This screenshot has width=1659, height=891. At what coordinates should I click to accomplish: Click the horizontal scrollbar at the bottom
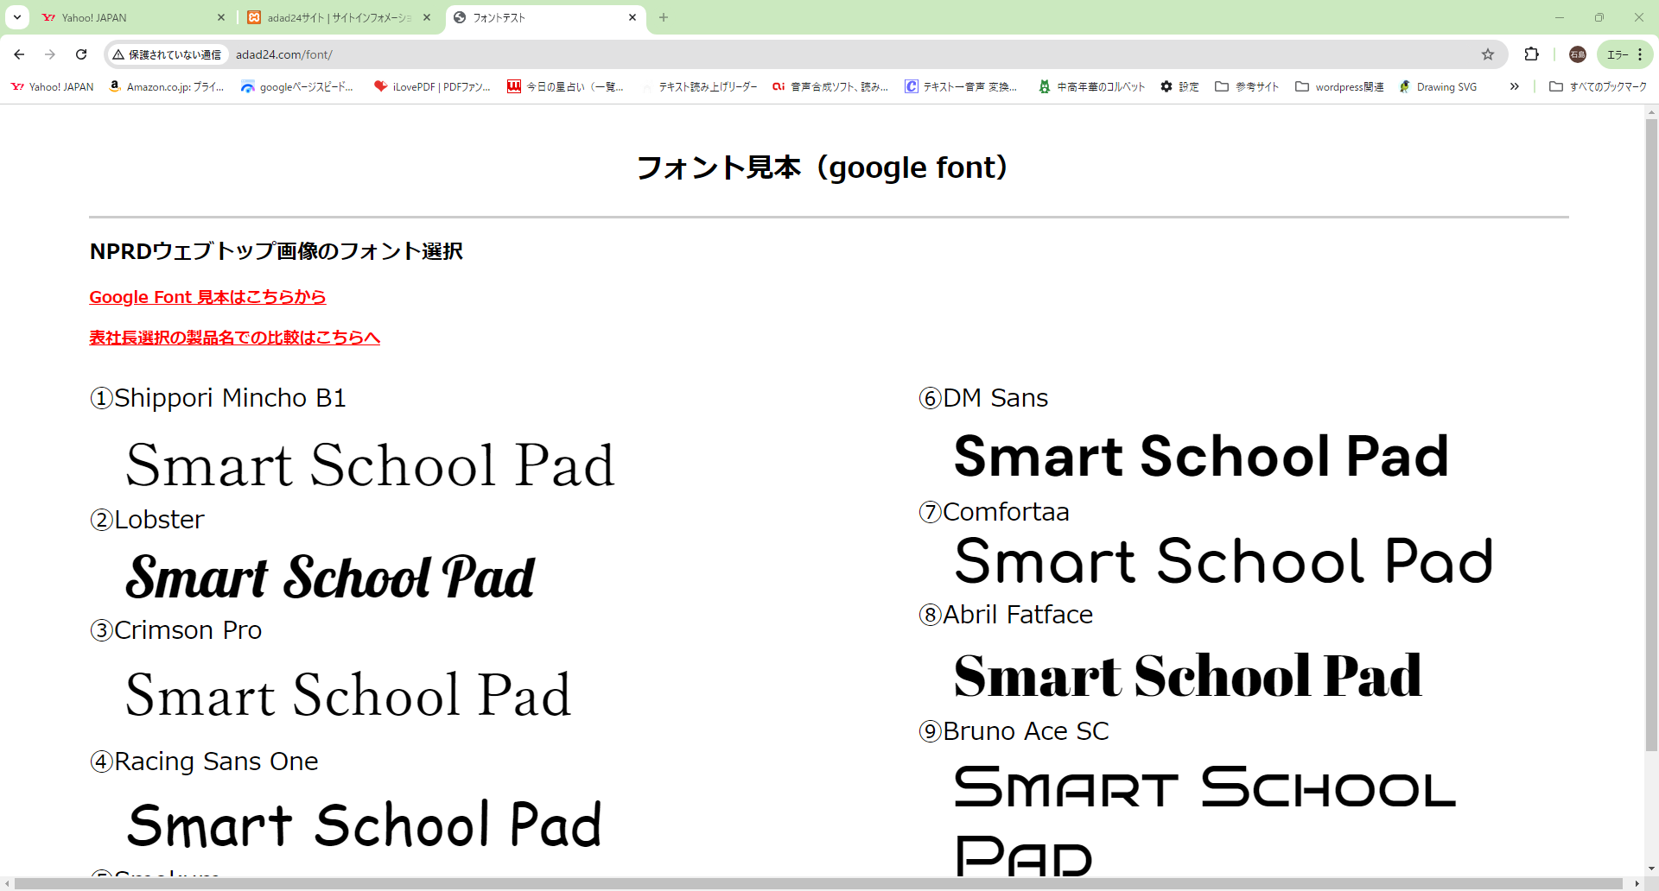tap(821, 883)
